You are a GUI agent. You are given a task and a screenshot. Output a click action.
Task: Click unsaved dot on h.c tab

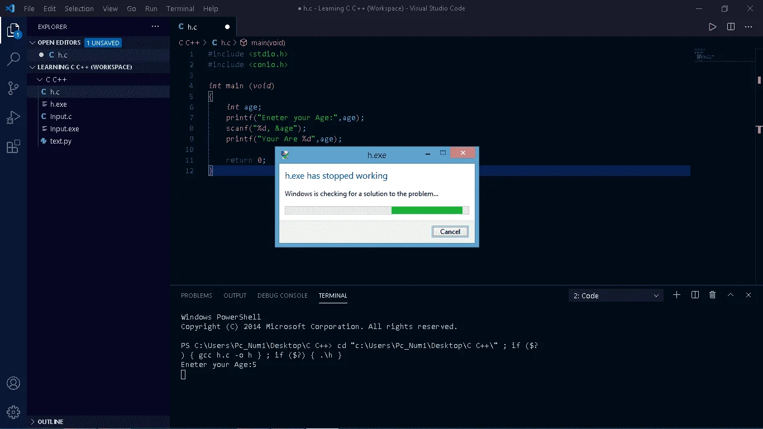tap(227, 27)
